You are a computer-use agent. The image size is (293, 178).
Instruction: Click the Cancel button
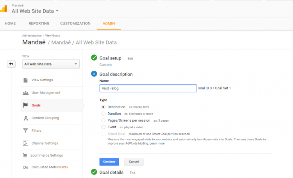click(134, 162)
